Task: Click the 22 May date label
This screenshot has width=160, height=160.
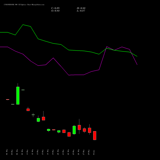Action: [x=68, y=152]
